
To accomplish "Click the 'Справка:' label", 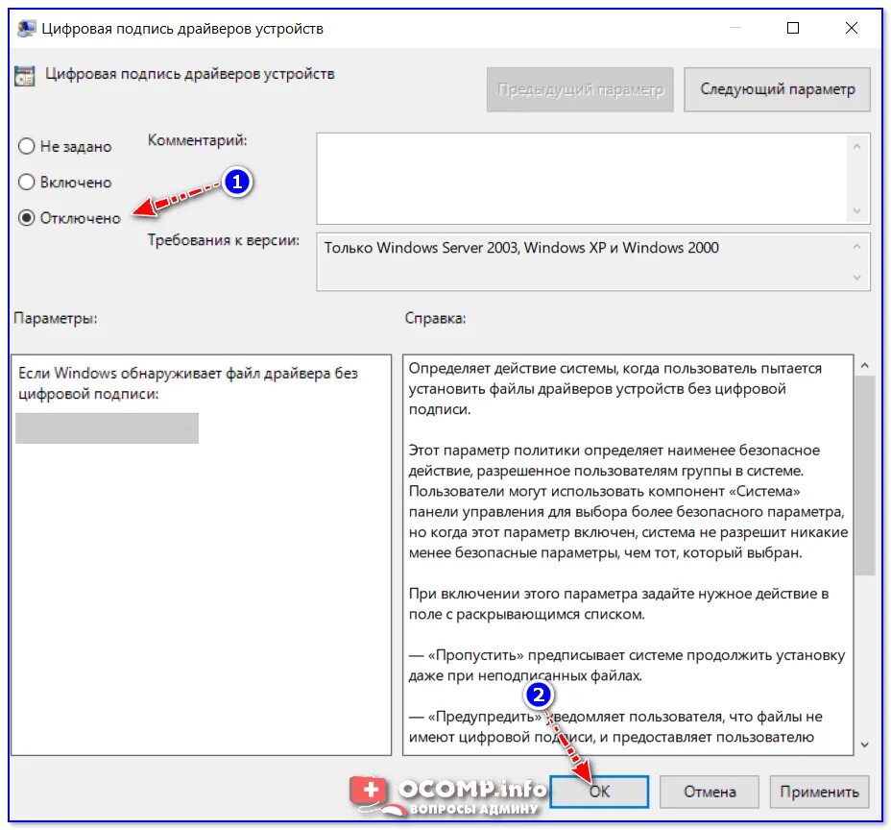I will point(435,318).
